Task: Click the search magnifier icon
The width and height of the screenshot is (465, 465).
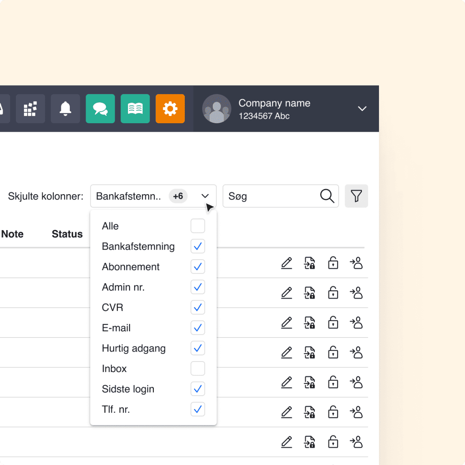Action: click(327, 196)
